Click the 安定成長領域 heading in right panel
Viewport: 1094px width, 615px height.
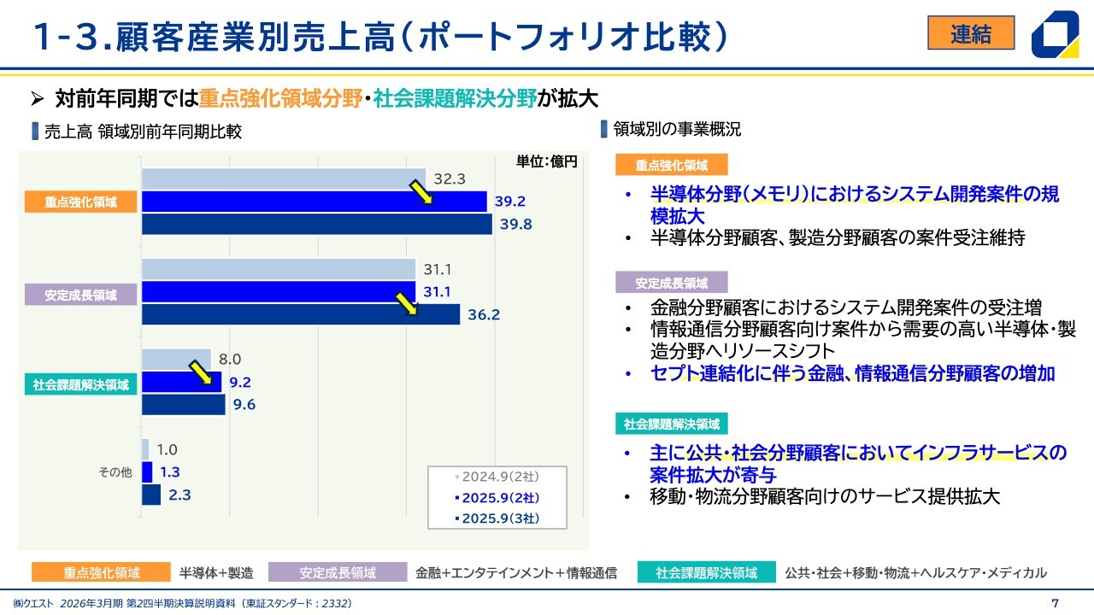(x=671, y=282)
